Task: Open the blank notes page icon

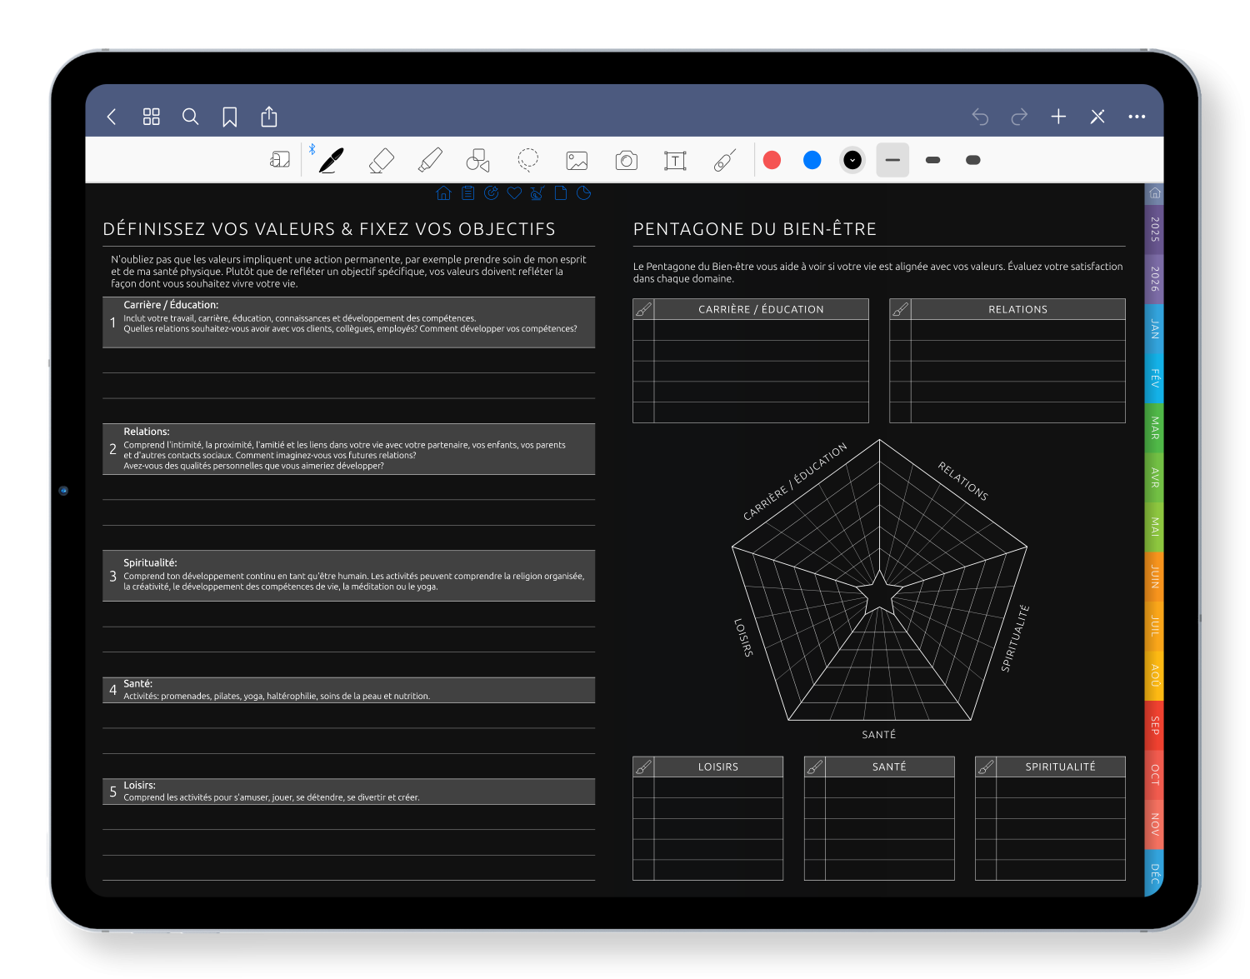Action: pyautogui.click(x=561, y=193)
